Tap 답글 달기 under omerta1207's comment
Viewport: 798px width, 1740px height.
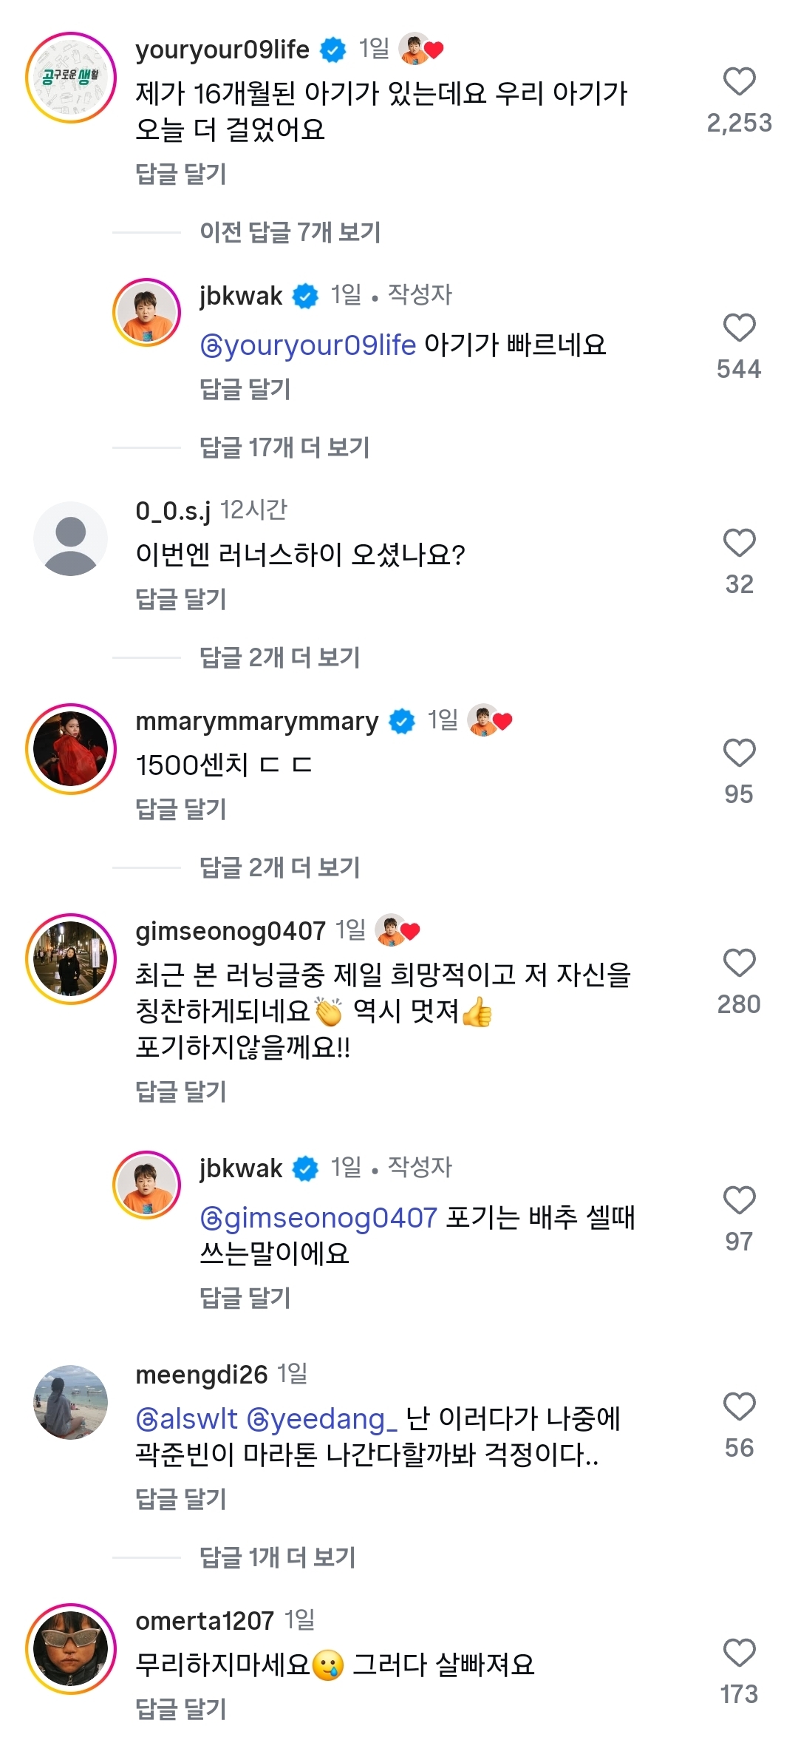pos(181,1709)
